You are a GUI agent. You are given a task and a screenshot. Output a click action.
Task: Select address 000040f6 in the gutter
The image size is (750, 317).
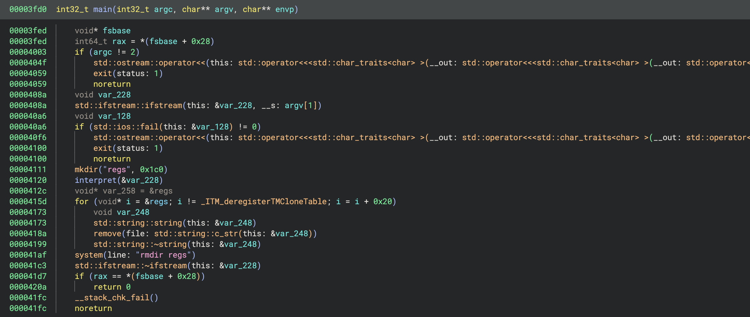coord(28,137)
